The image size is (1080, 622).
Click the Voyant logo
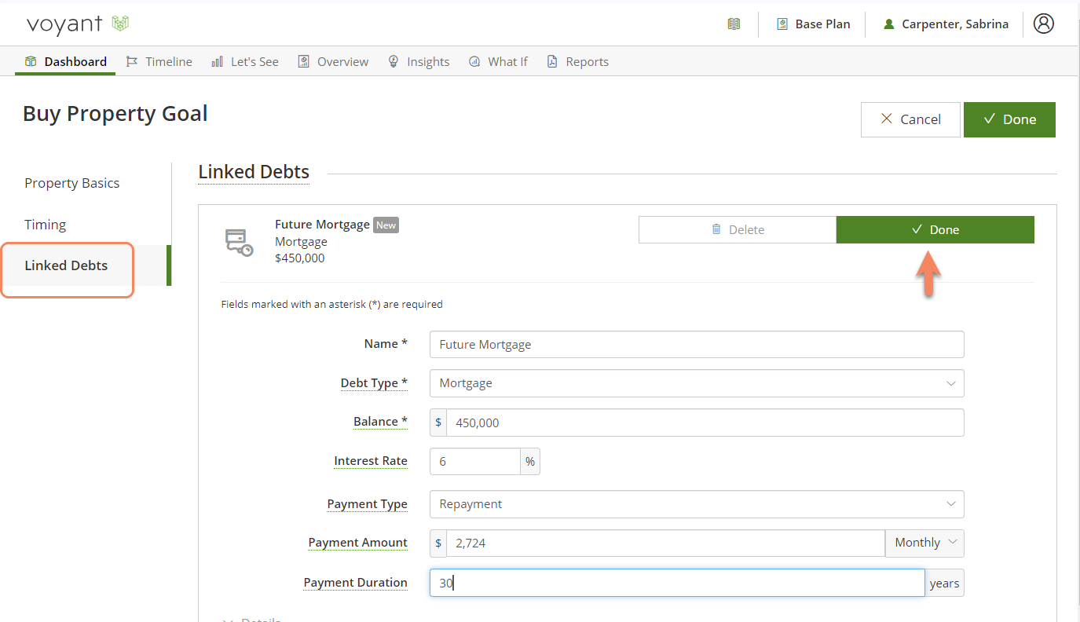click(77, 24)
